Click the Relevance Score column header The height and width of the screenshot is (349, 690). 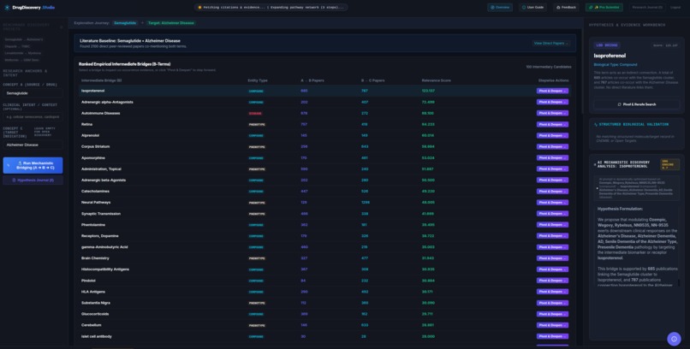[x=436, y=80]
